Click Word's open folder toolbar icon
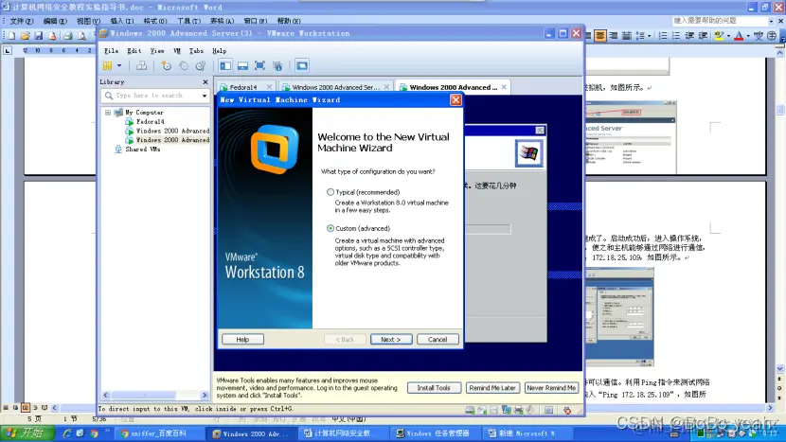 coord(25,36)
